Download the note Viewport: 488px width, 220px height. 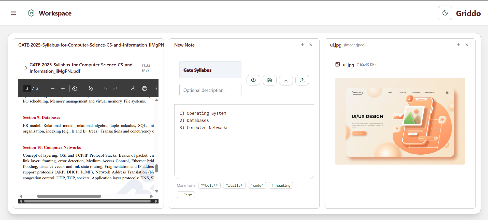(286, 80)
